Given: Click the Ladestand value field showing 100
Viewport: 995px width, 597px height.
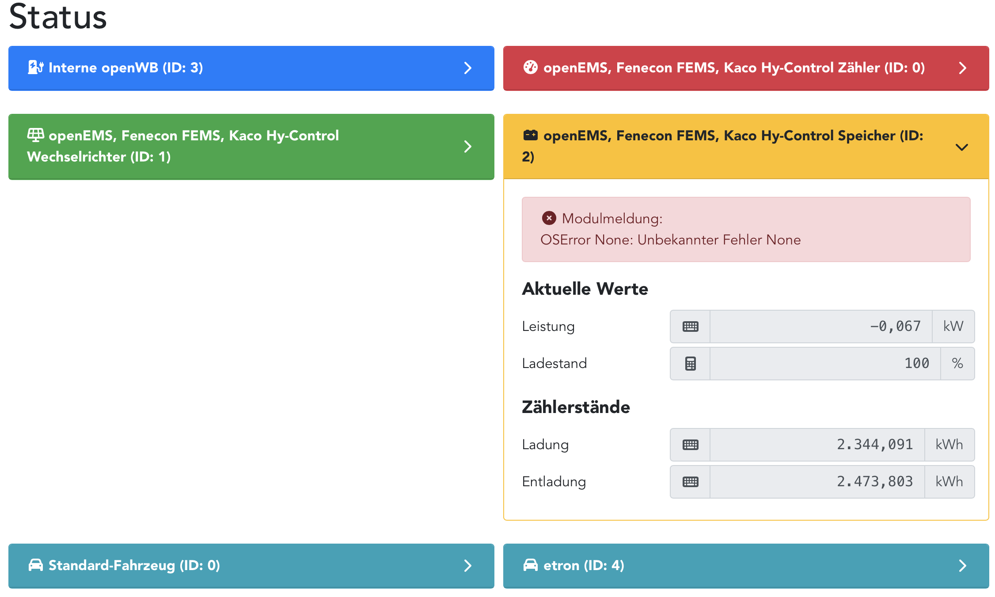Looking at the screenshot, I should coord(824,364).
